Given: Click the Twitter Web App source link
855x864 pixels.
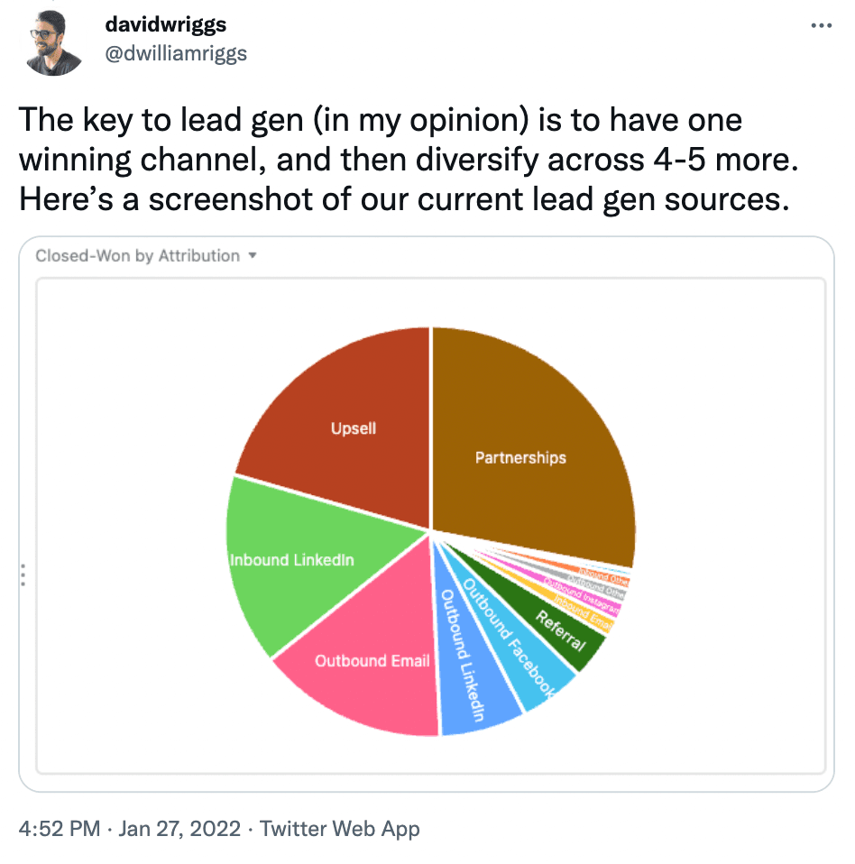Looking at the screenshot, I should 340,829.
